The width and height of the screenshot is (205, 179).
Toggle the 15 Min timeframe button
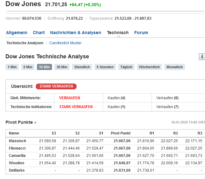(x=44, y=67)
